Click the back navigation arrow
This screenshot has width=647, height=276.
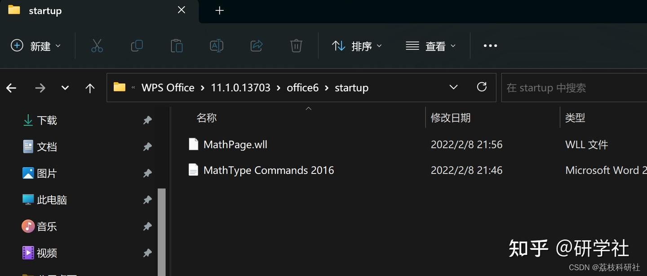(11, 88)
